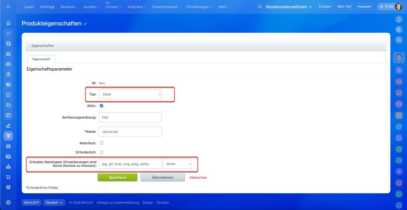Select the Eigenschaft tab
Screen dimensions: 407x210
point(41,59)
